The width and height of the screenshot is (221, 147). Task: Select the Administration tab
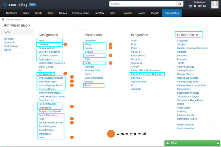(x=172, y=13)
